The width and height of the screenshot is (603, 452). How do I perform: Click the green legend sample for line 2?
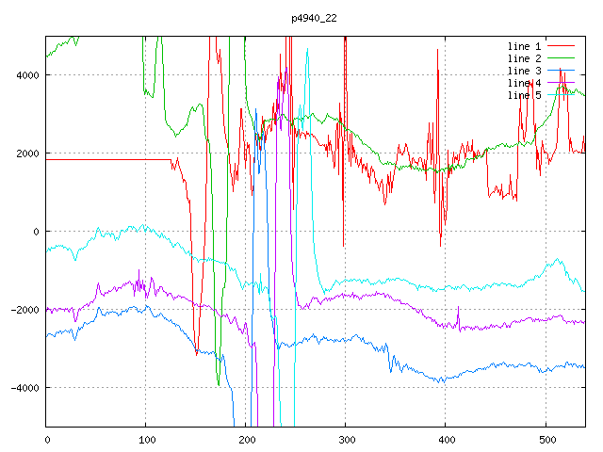coord(562,58)
